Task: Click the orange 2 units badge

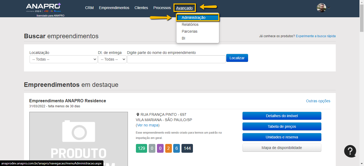Action: 168,148
